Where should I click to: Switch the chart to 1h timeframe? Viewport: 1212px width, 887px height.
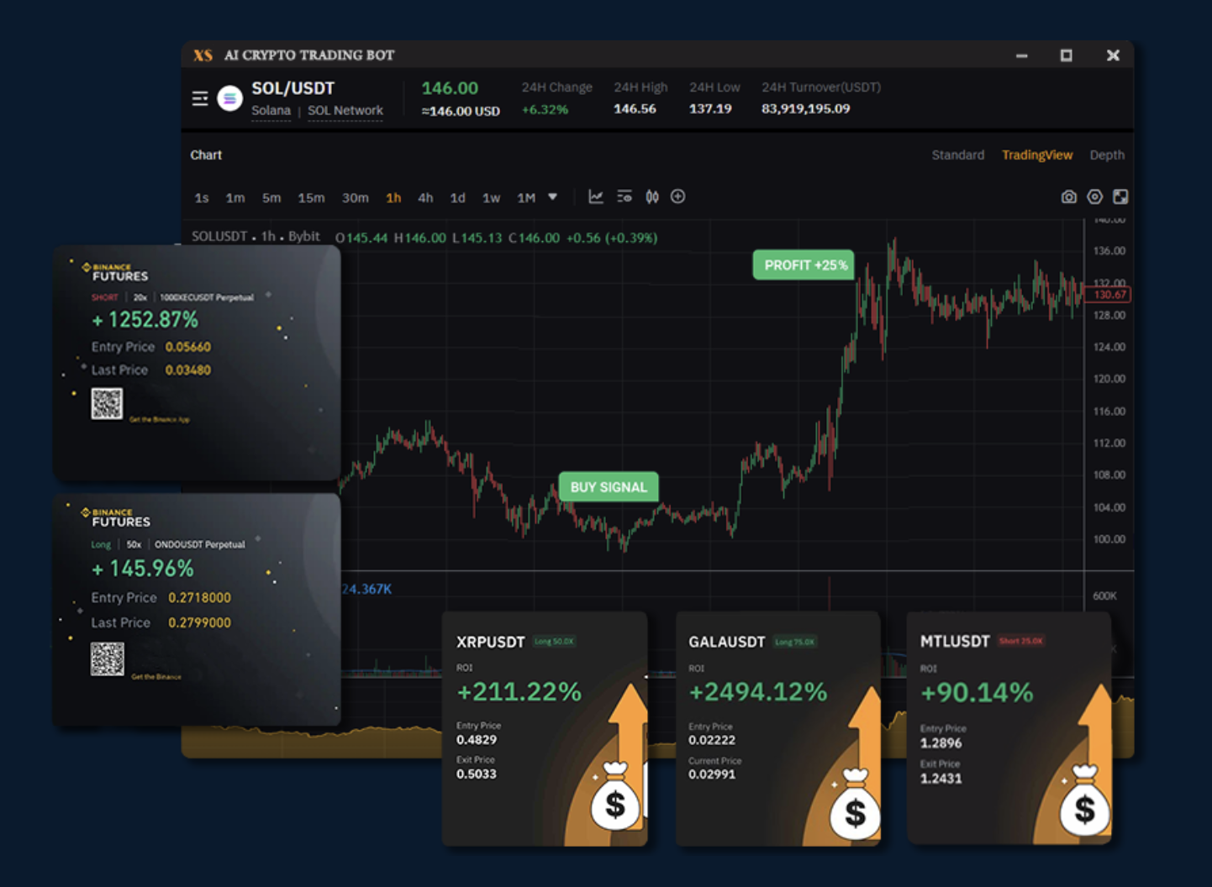coord(393,197)
